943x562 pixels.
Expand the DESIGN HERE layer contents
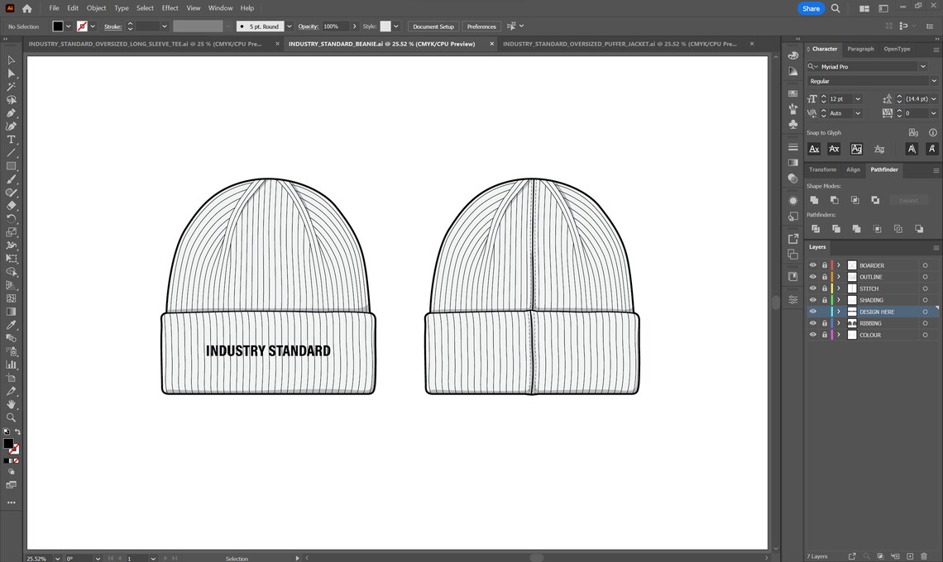point(839,312)
